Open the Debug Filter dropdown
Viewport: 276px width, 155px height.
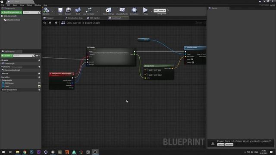(x=160, y=10)
